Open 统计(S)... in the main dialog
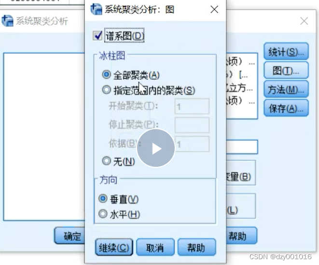 [286, 51]
